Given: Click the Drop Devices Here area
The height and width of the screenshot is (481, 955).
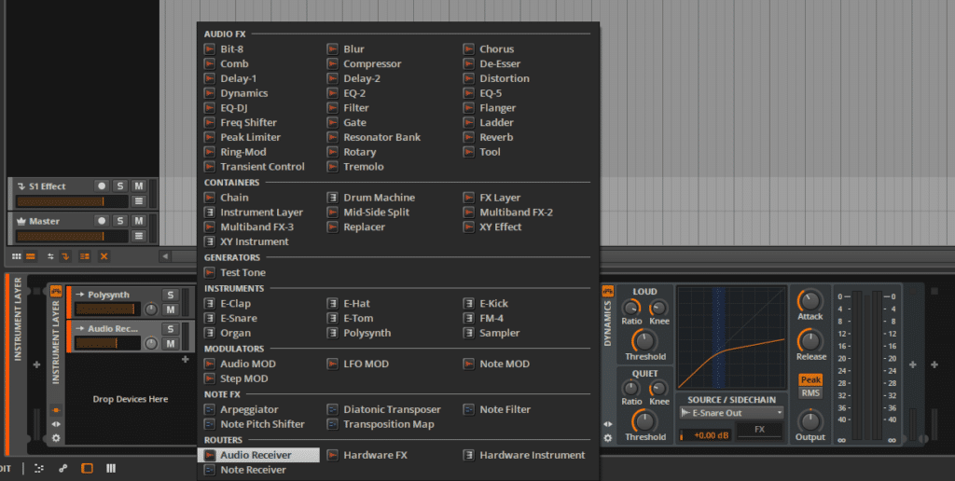Looking at the screenshot, I should click(x=131, y=399).
